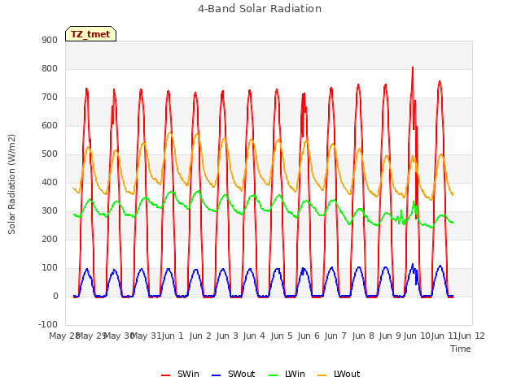Click the green LWin legend color marker
Viewport: 521px width, 390px height.
273,375
